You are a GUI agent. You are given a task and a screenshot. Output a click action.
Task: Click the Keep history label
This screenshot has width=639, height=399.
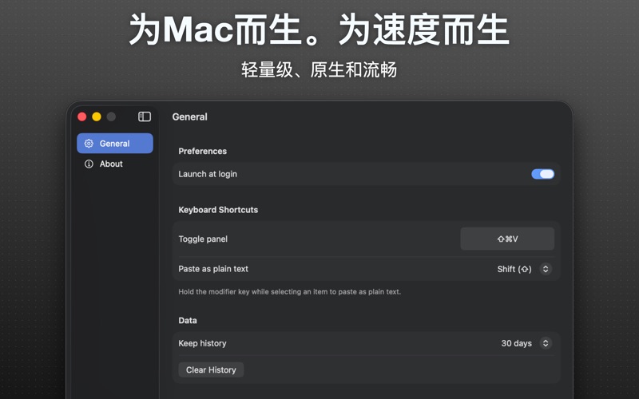(x=202, y=343)
